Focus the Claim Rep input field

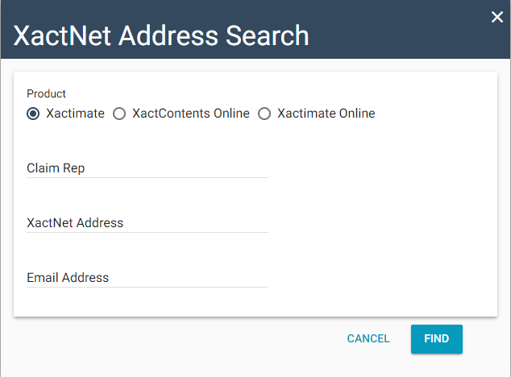[x=147, y=168]
